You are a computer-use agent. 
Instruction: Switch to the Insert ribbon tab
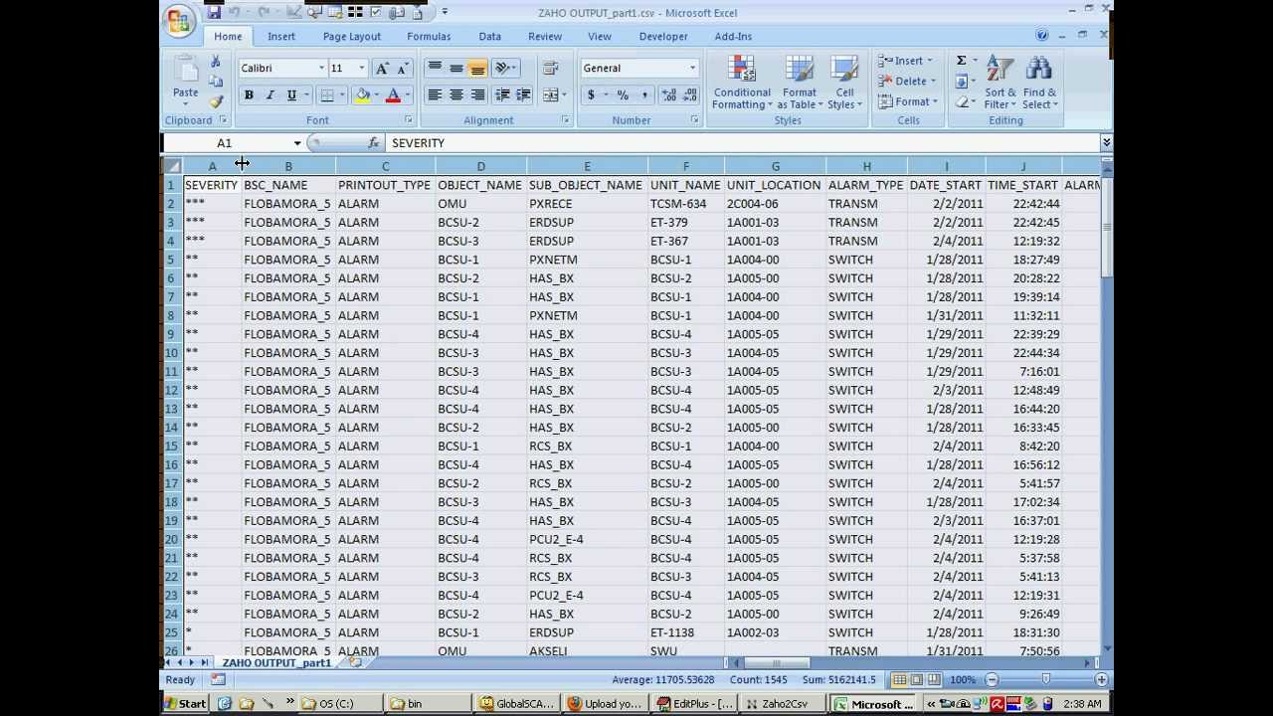[x=281, y=37]
